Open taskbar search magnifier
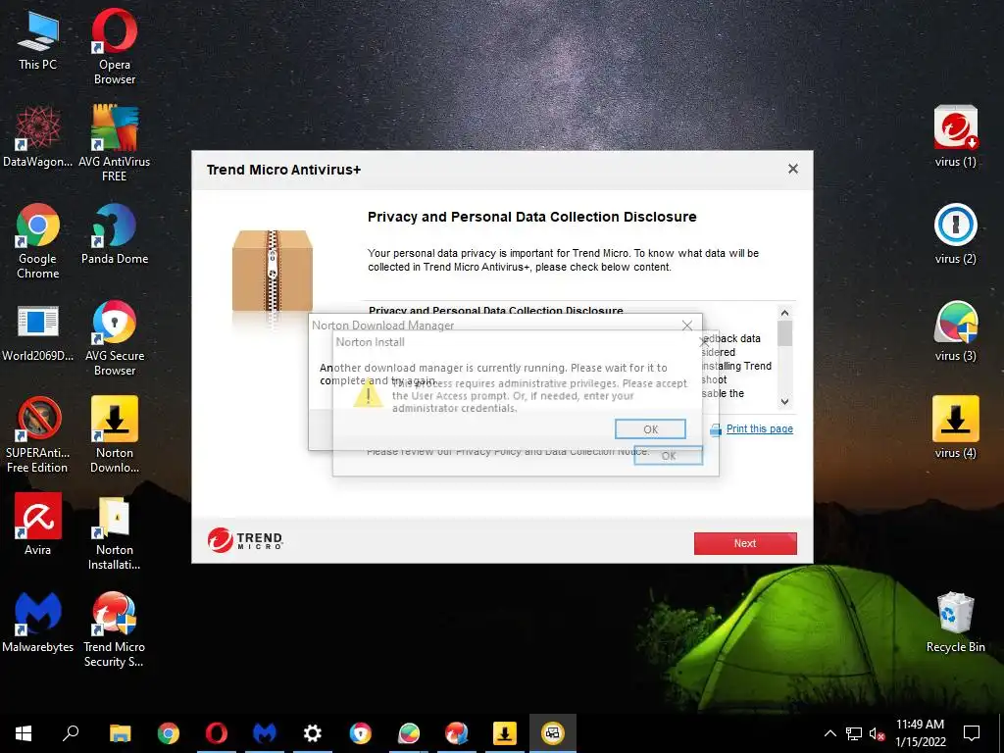The image size is (1004, 753). [x=71, y=733]
